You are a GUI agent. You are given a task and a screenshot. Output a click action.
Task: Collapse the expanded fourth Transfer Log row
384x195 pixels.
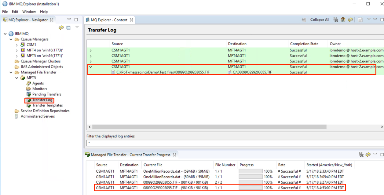click(x=90, y=67)
